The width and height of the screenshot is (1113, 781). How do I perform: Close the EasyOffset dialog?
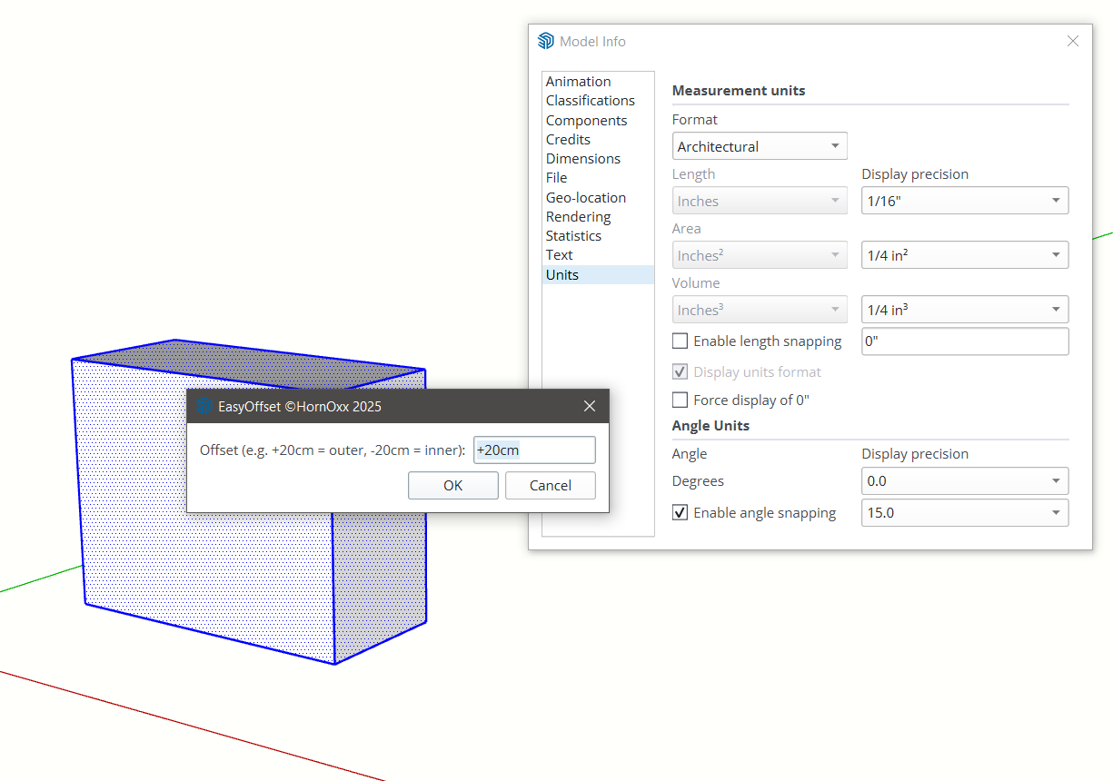[589, 406]
